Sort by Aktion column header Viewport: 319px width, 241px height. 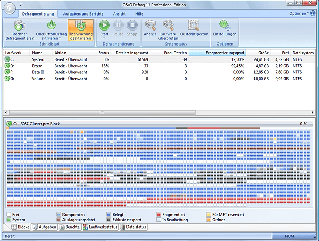click(x=72, y=53)
